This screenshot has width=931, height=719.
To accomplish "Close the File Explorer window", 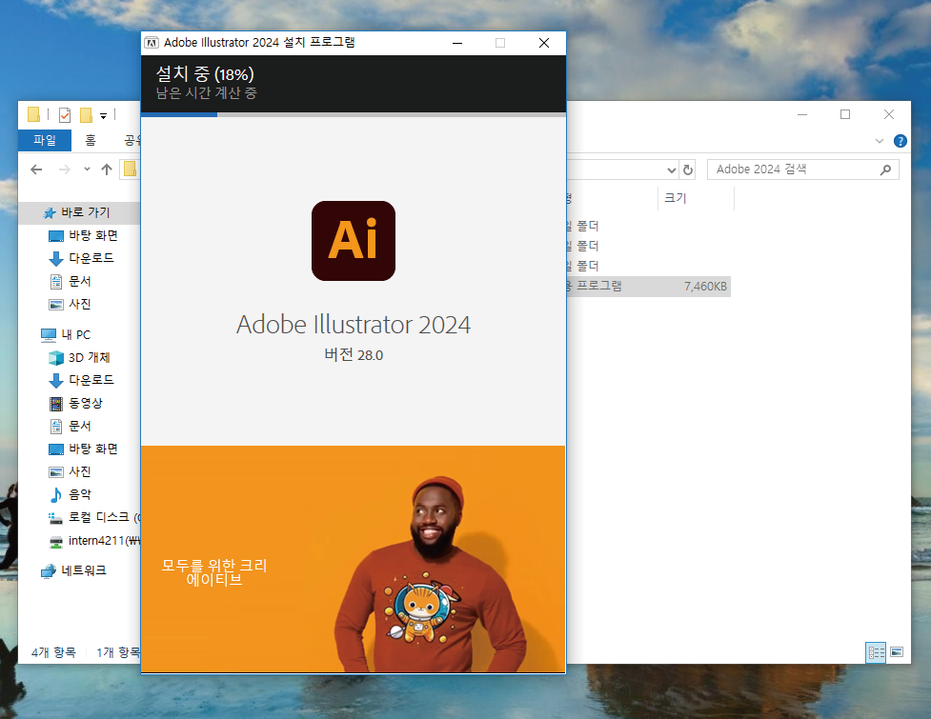I will coord(889,114).
